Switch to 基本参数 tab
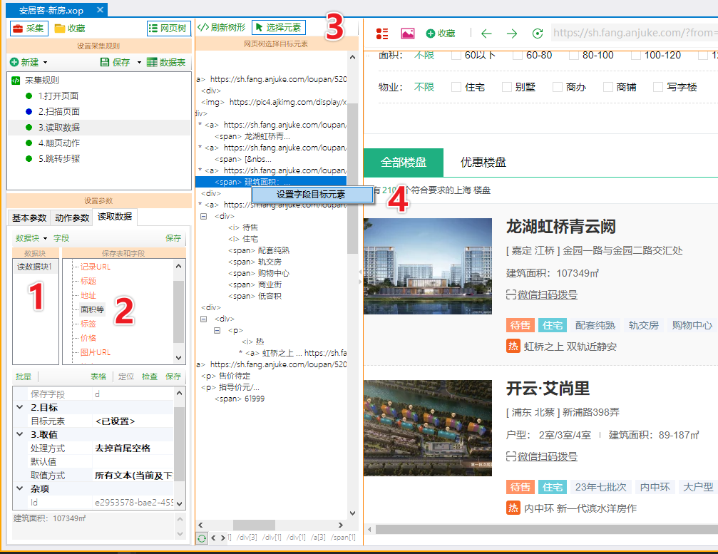718x554 pixels. (29, 218)
